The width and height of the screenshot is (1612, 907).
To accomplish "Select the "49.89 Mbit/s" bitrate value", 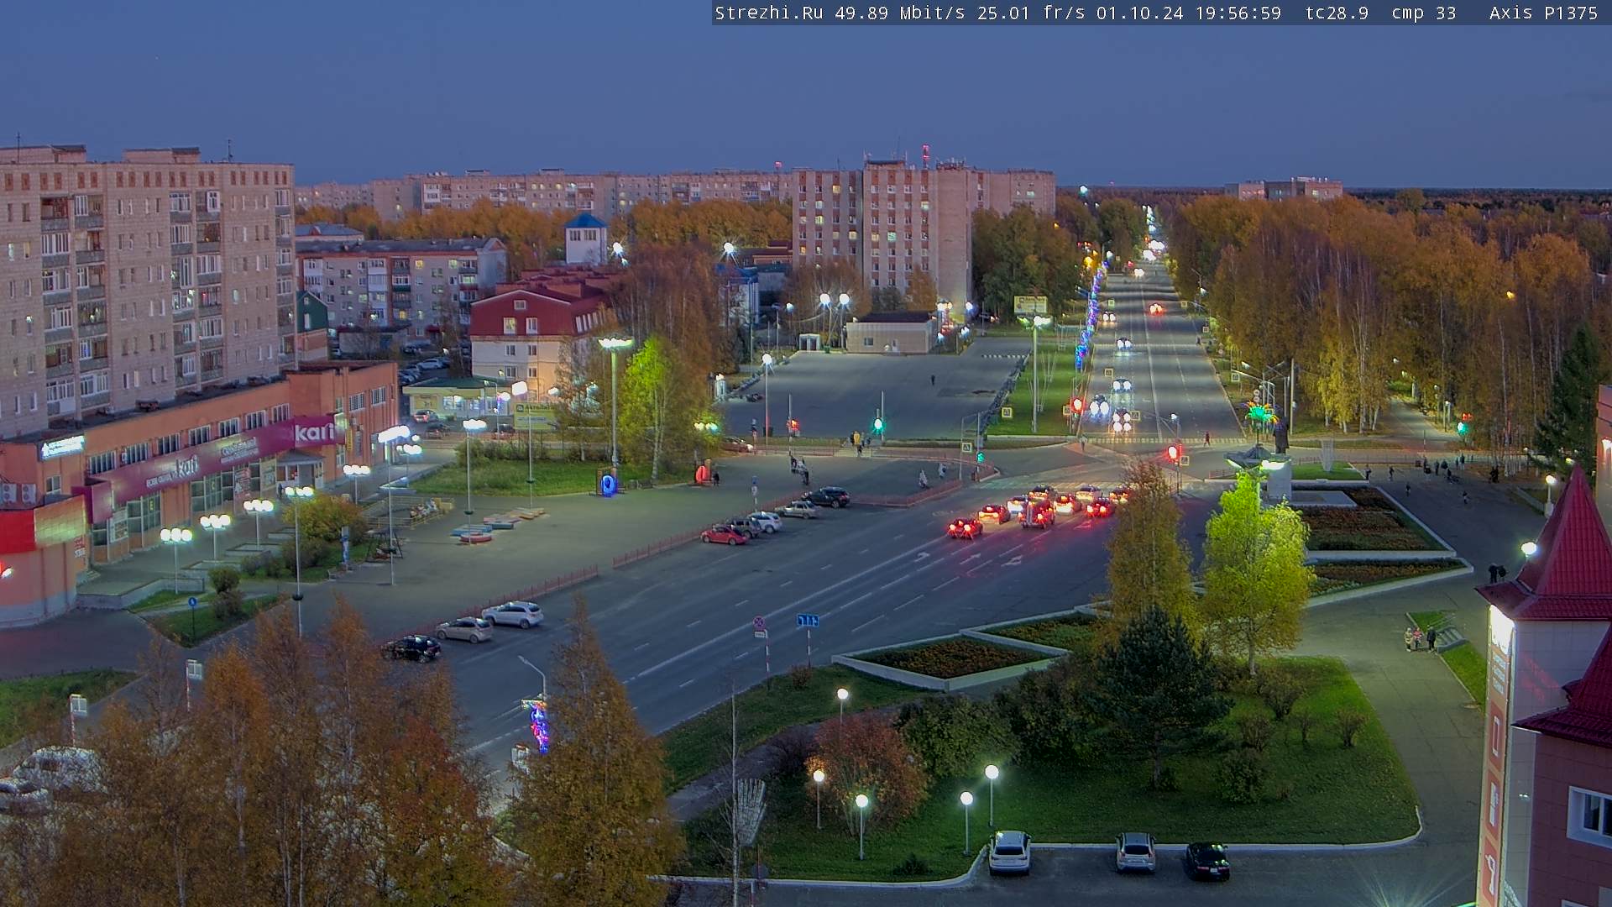I will (x=899, y=13).
